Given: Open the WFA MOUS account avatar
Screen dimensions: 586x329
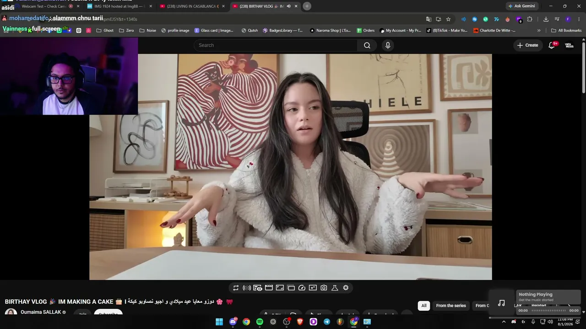Looking at the screenshot, I should [x=569, y=45].
